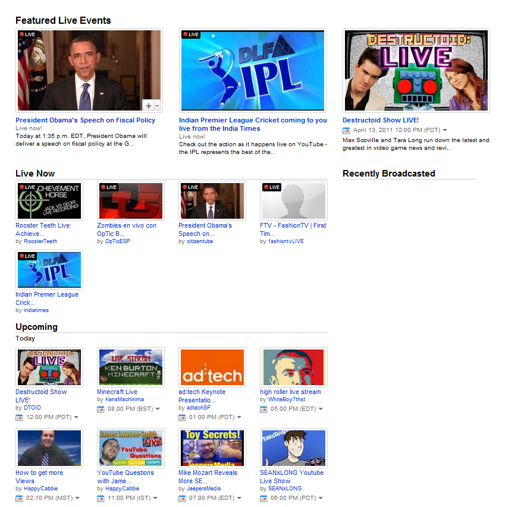Open the featured DLF IPL thumbnail
521x507 pixels.
(253, 70)
